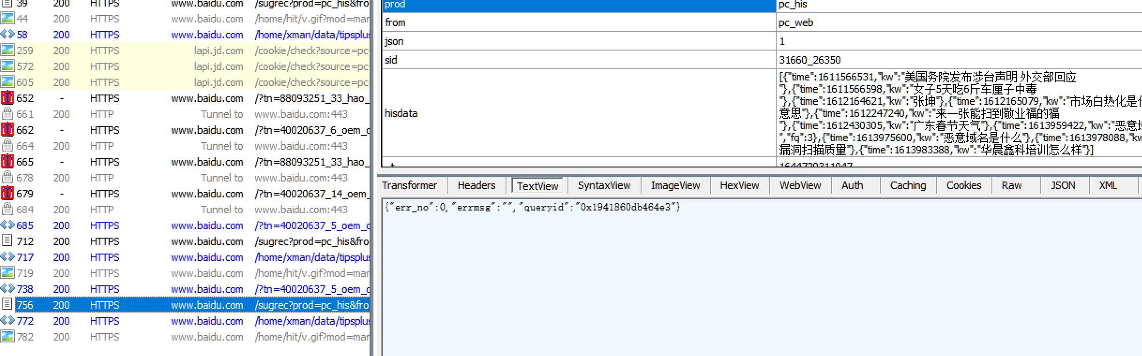1142x356 pixels.
Task: Click the '/?tn=40020637_6_oem_' URL in session 662
Action: [312, 130]
